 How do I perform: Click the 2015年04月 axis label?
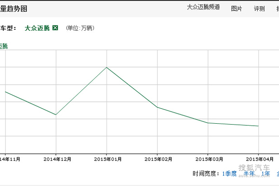[259, 159]
